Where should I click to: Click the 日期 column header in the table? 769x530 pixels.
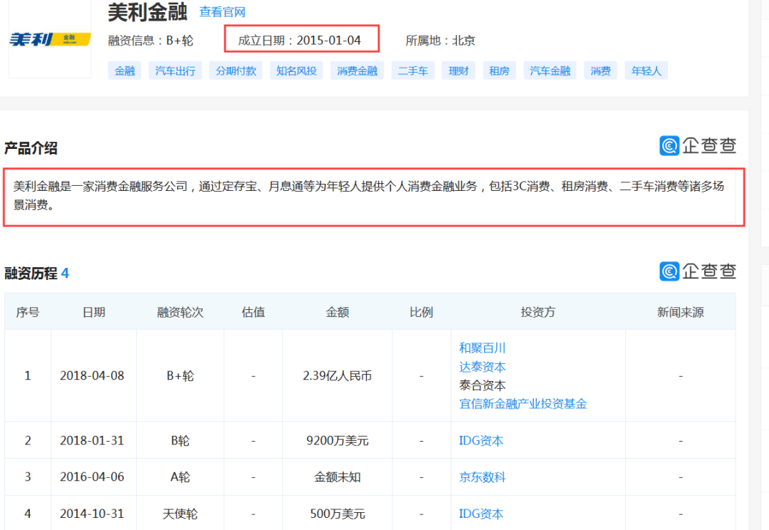(x=94, y=312)
